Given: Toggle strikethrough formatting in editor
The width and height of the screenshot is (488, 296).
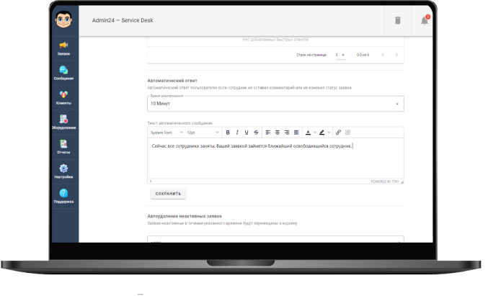Looking at the screenshot, I should click(256, 133).
